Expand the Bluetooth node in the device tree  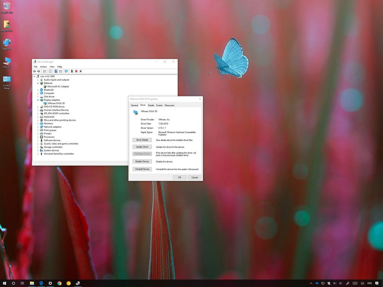(x=38, y=90)
